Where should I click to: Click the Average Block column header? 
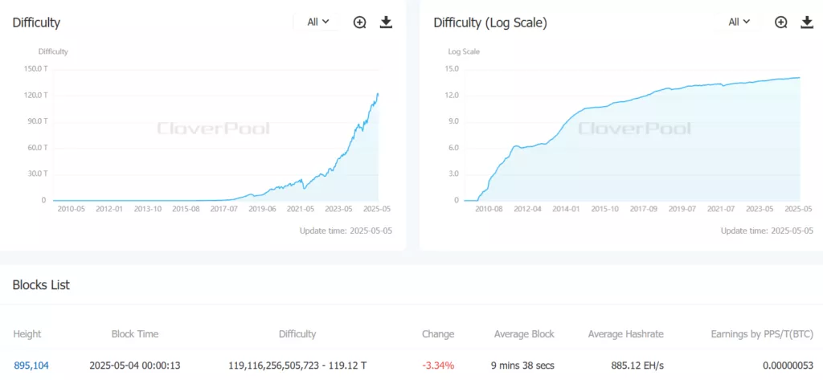[x=523, y=334]
